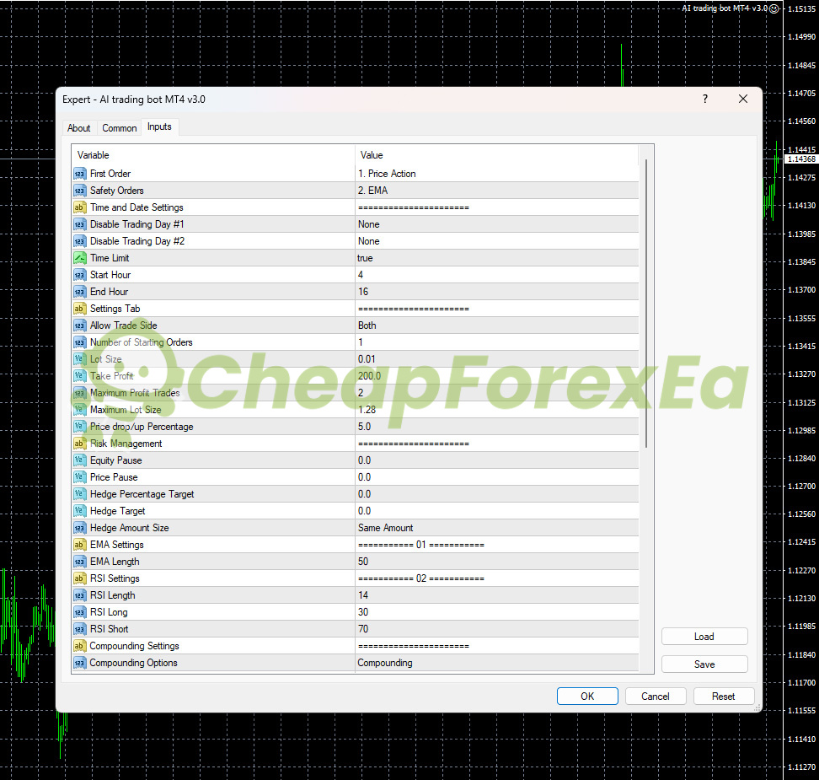Click the RSI Settings string icon

(79, 578)
